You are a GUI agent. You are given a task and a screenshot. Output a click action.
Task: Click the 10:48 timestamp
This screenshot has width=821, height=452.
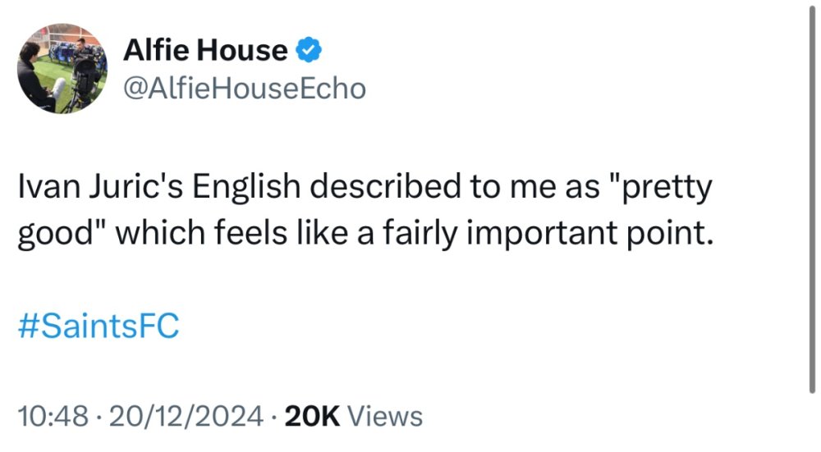52,416
